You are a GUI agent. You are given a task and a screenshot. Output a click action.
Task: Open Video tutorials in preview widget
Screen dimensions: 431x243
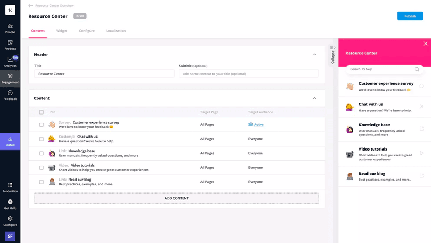pyautogui.click(x=385, y=154)
